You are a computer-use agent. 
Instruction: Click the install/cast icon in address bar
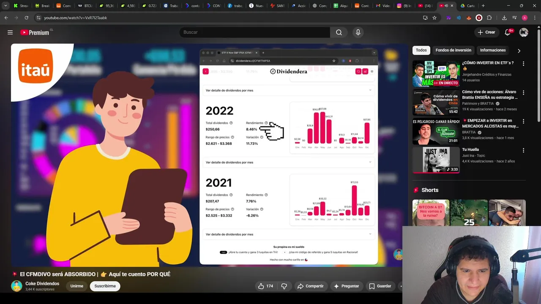pyautogui.click(x=425, y=18)
